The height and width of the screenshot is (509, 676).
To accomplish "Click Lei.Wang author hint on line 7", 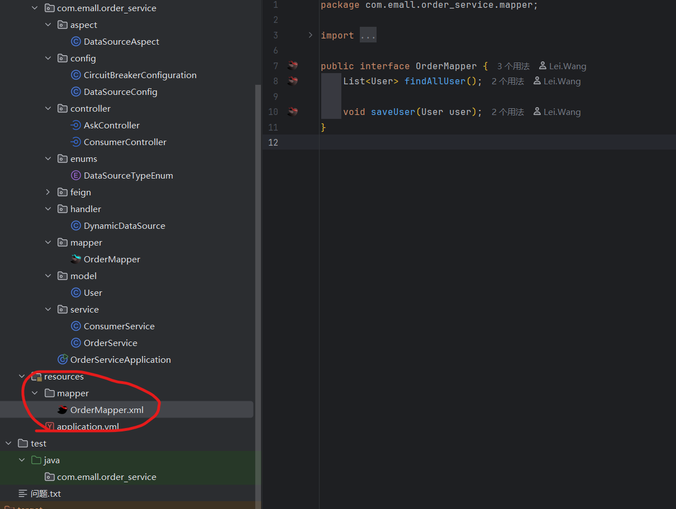I will click(568, 66).
